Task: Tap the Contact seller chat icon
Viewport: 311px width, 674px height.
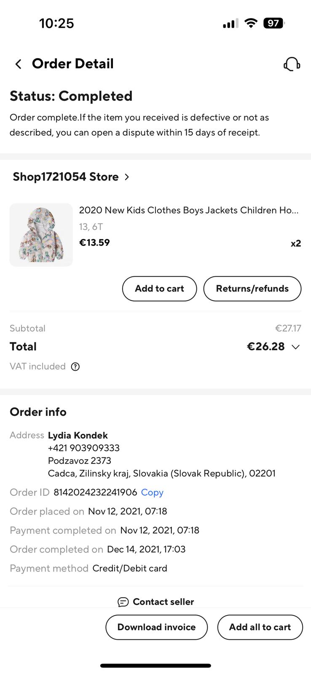Action: point(123,602)
